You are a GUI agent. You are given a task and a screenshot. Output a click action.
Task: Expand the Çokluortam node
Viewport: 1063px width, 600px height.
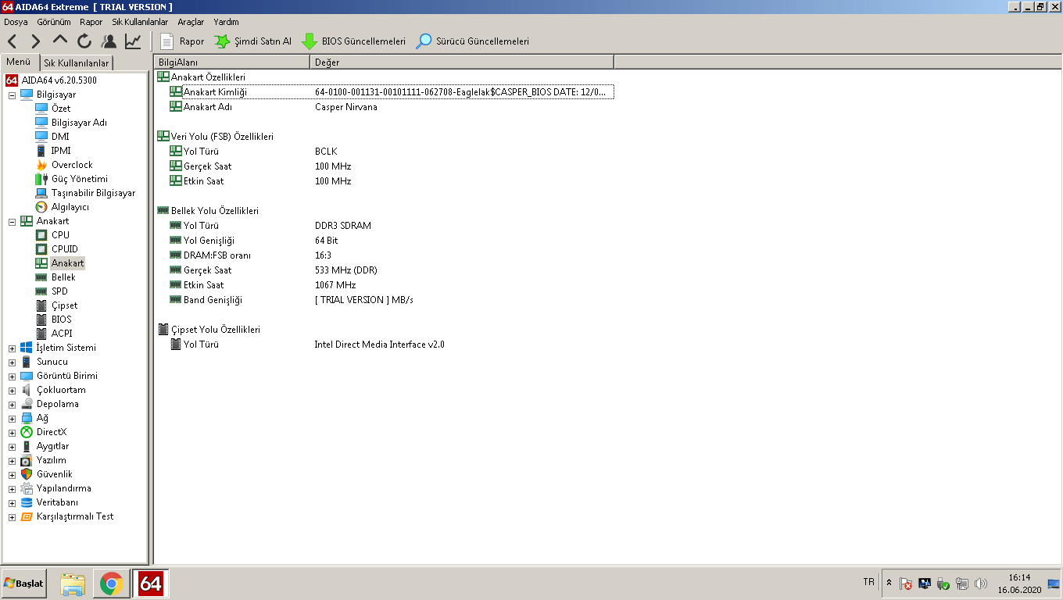pos(12,390)
